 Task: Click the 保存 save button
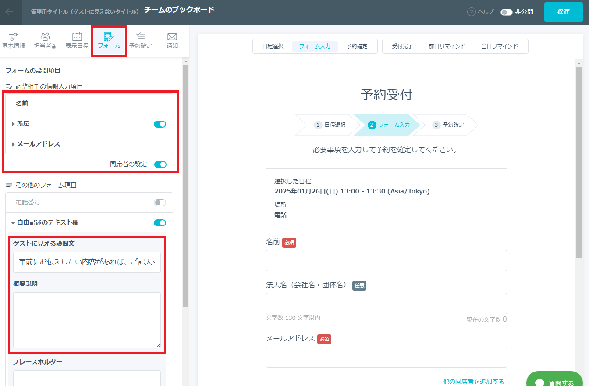pos(563,12)
